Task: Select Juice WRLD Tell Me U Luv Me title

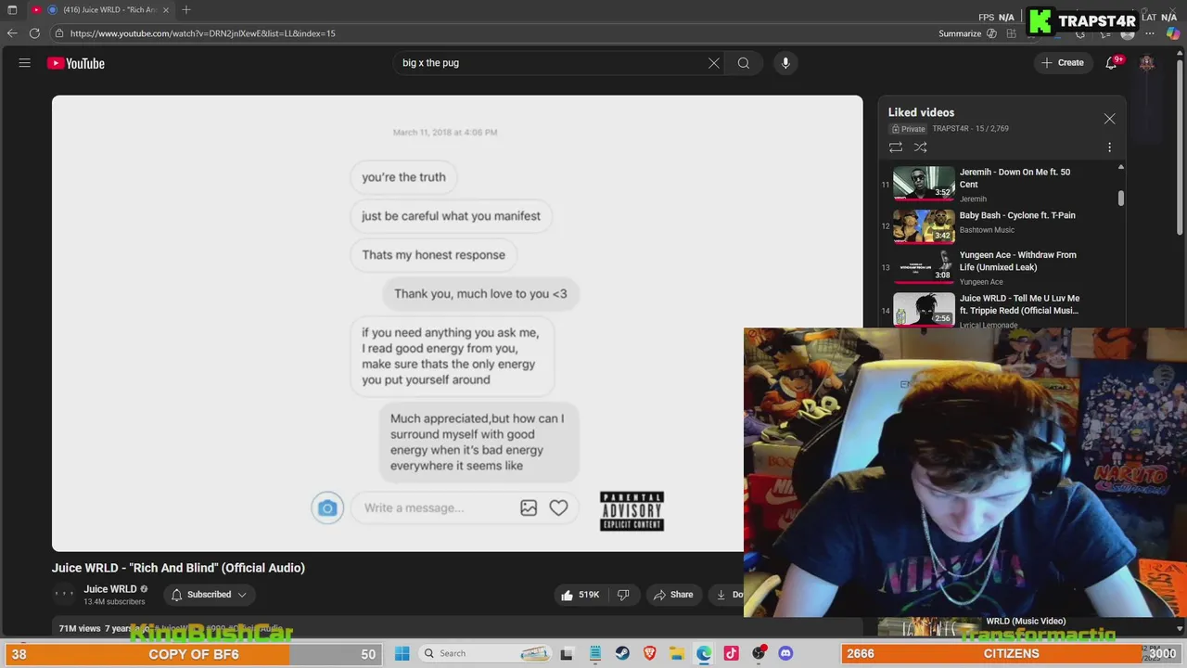Action: click(1019, 304)
